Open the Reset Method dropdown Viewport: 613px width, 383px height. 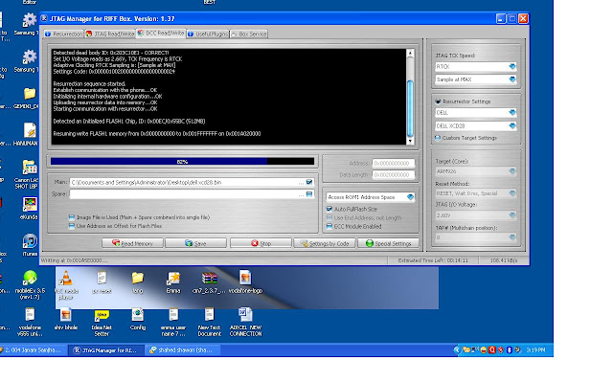coord(512,193)
